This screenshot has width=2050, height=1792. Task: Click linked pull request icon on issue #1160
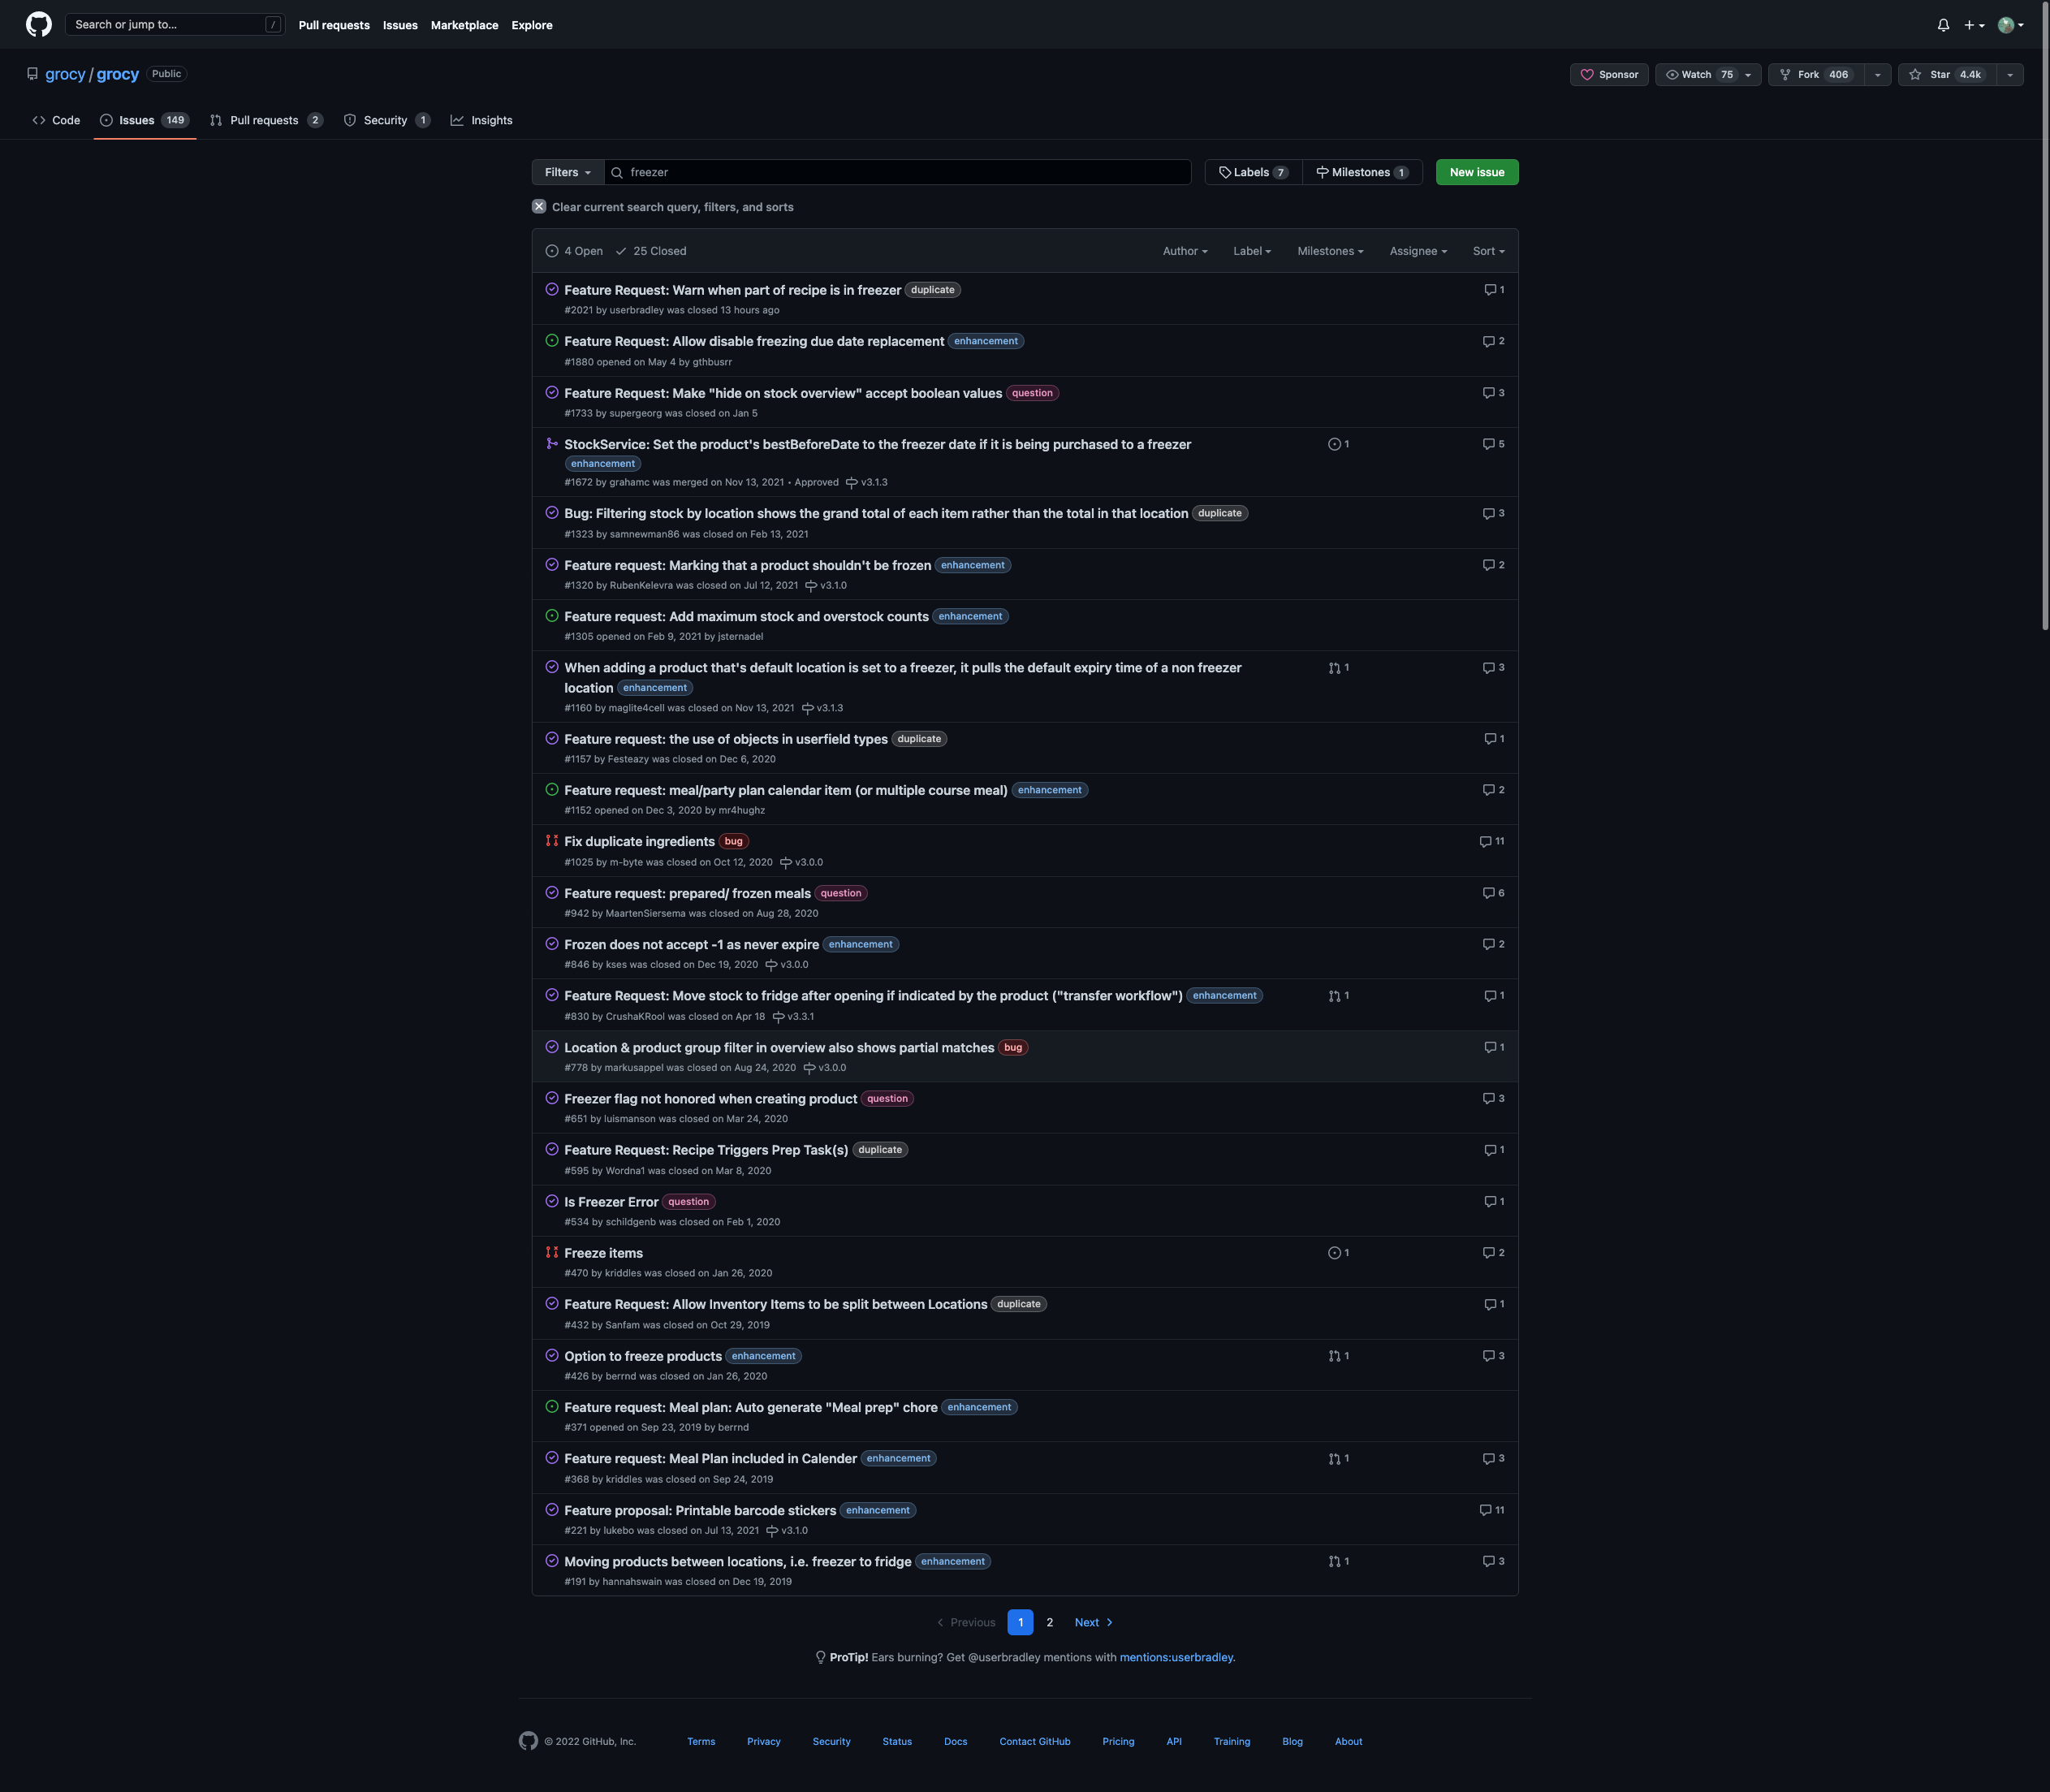pyautogui.click(x=1334, y=668)
